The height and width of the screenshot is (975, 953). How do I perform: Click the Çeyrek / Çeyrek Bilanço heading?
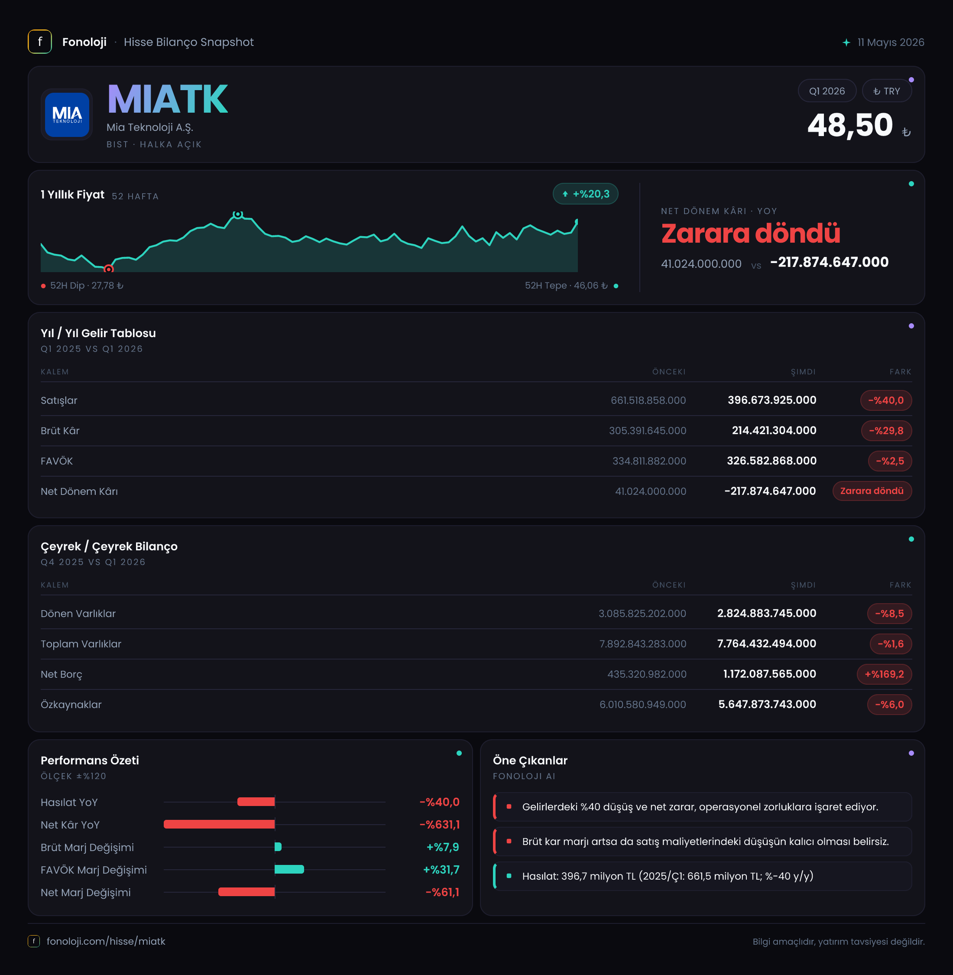109,547
